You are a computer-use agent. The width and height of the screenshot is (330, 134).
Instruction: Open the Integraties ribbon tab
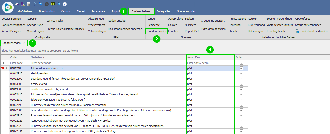[x=164, y=11]
